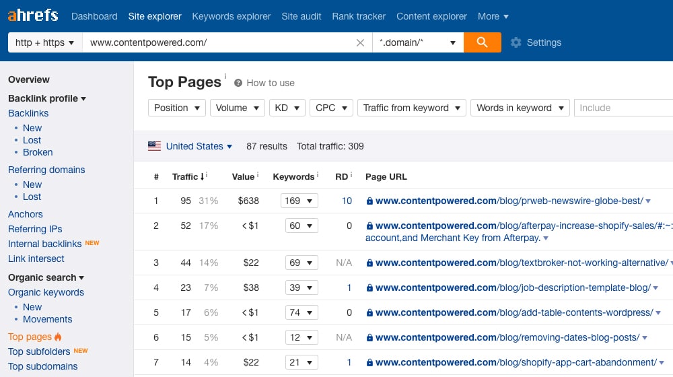The width and height of the screenshot is (673, 377).
Task: Click lock icon beside removing-dates-blog-posts URL
Action: [x=369, y=337]
